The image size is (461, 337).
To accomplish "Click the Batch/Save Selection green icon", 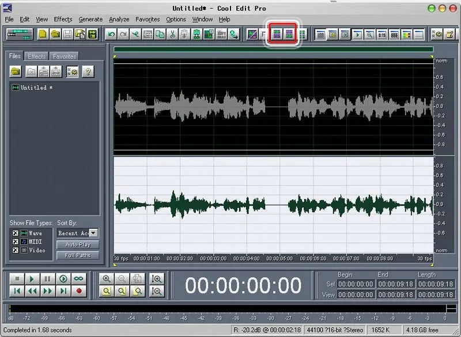I will pos(92,35).
